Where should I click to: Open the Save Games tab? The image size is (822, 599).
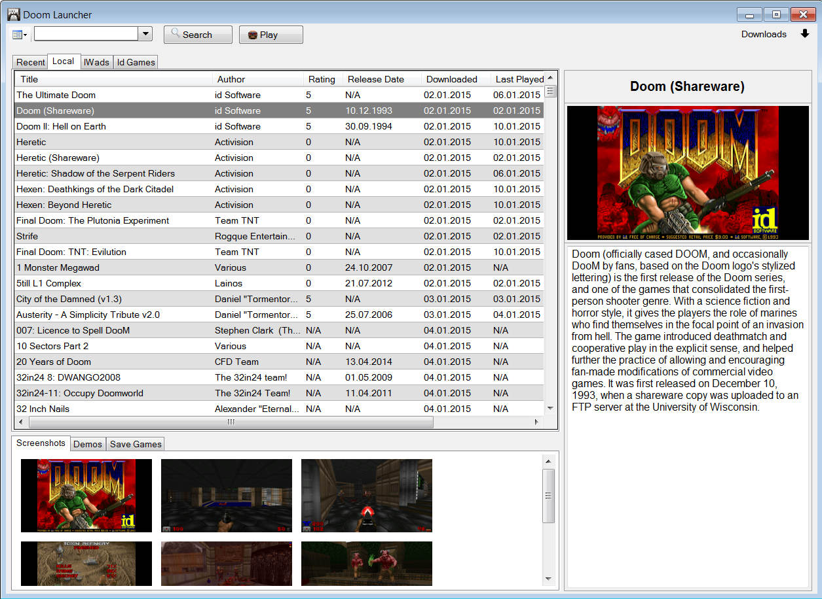(x=136, y=444)
